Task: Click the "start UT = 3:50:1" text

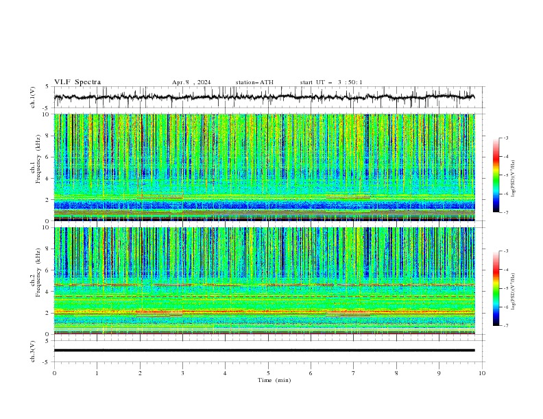Action: coord(331,82)
